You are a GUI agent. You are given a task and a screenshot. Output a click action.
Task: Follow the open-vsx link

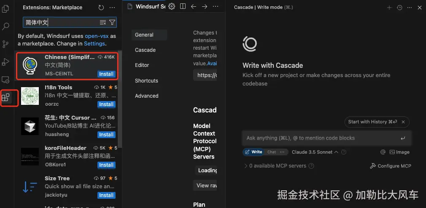pos(97,36)
